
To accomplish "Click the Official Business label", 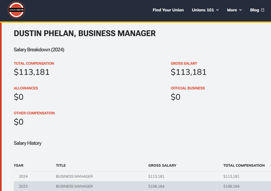I will pos(188,88).
